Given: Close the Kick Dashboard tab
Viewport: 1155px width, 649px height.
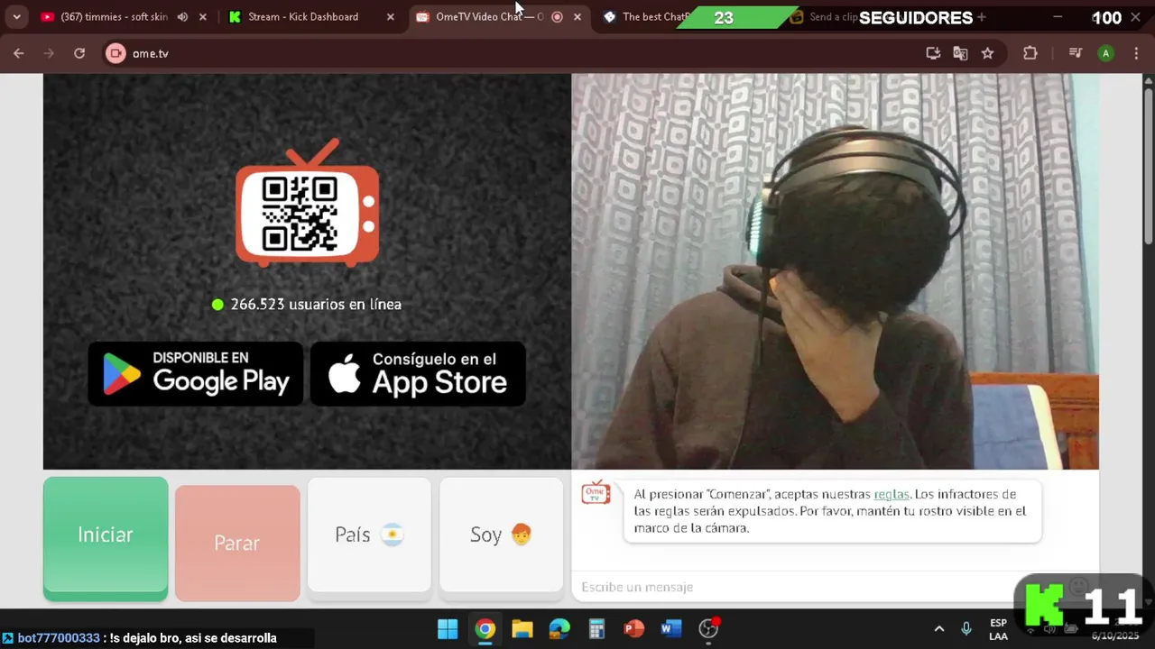Looking at the screenshot, I should pos(390,17).
